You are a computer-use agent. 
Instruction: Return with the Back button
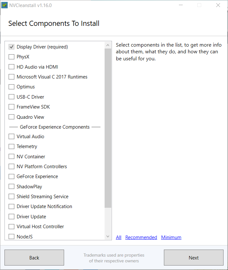click(34, 258)
